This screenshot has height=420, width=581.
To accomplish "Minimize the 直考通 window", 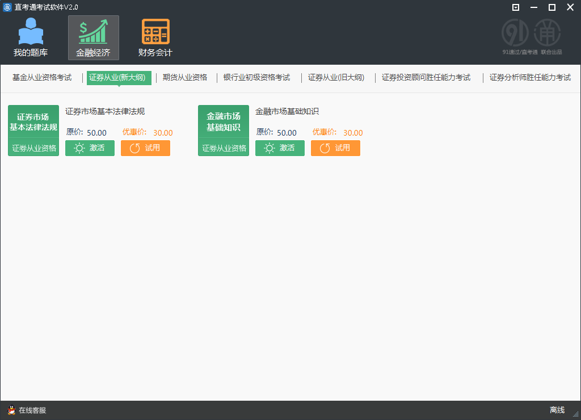I will [x=533, y=7].
